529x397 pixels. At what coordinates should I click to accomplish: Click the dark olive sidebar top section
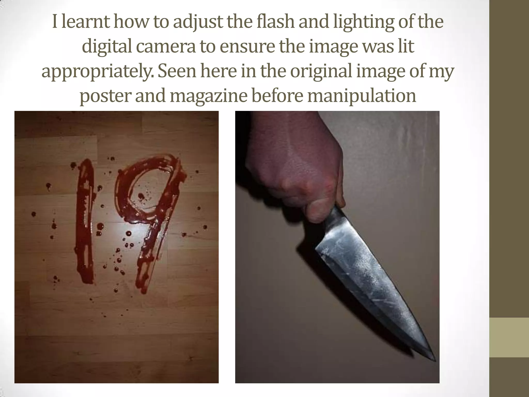pos(509,159)
